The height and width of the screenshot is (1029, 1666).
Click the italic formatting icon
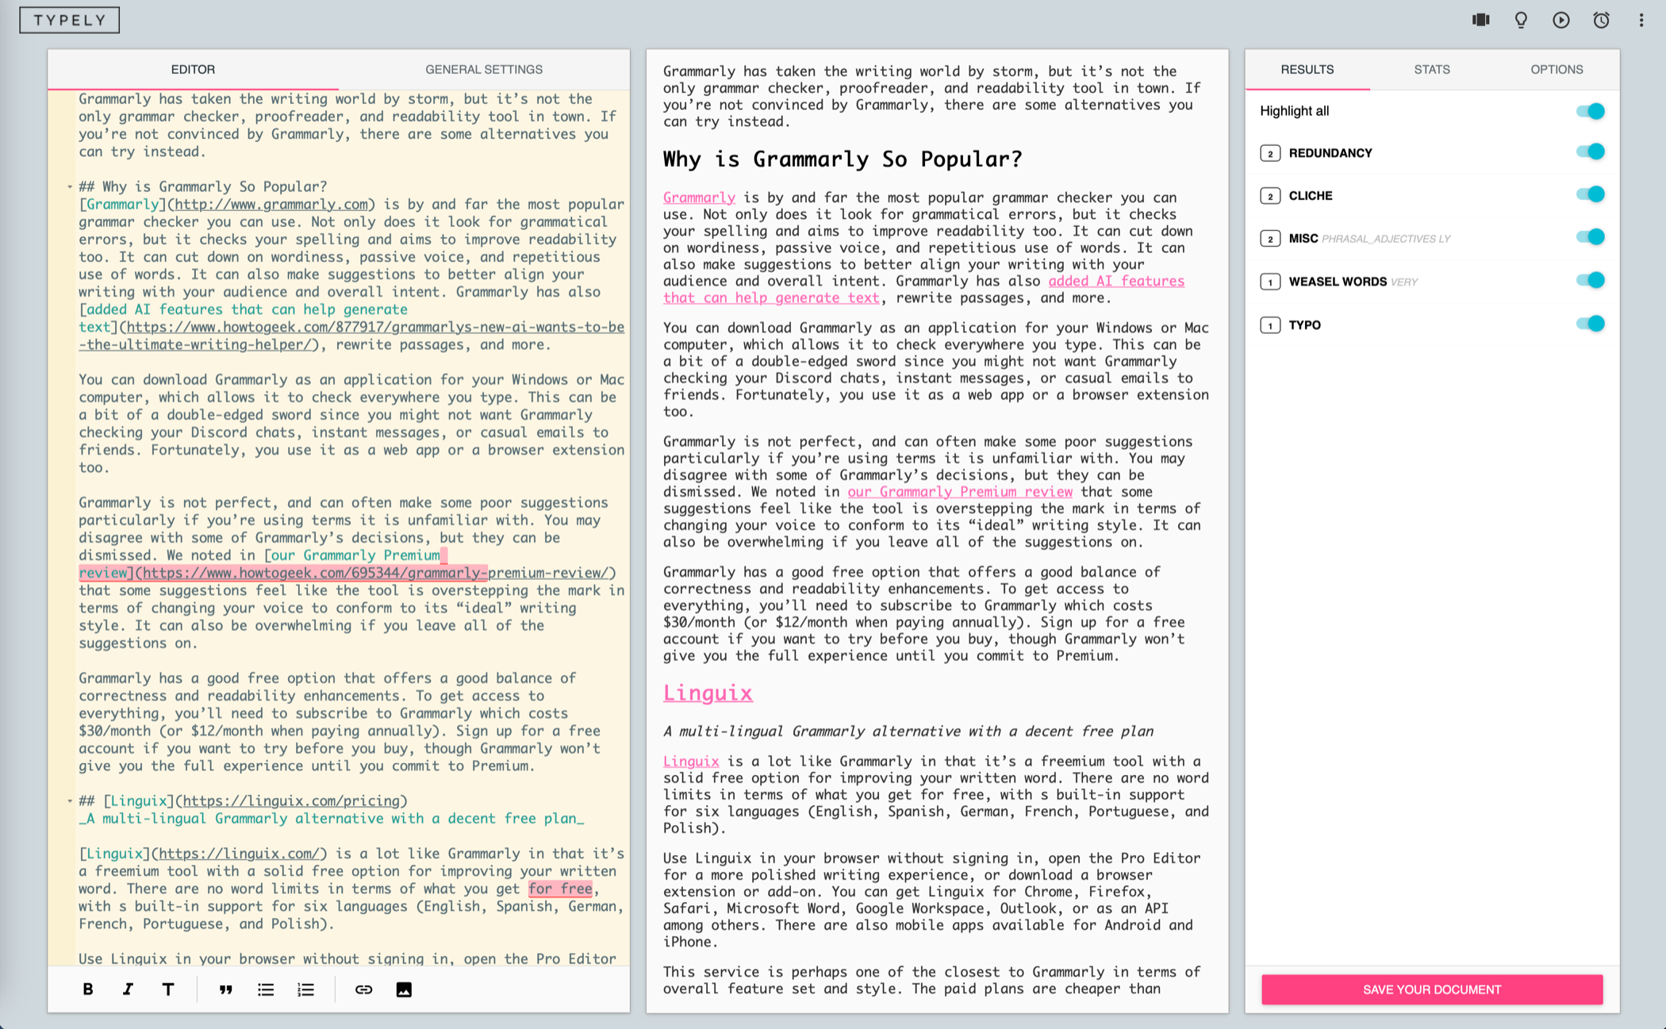pos(128,989)
